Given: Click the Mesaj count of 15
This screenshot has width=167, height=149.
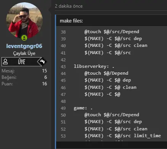Looking at the screenshot, I should pyautogui.click(x=45, y=71).
